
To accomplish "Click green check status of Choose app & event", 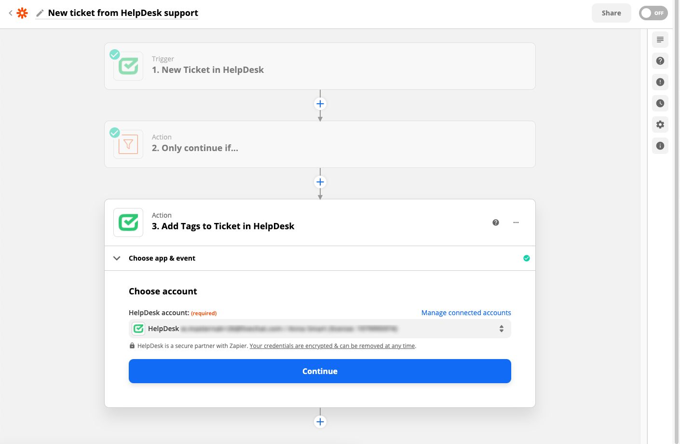I will click(x=527, y=258).
